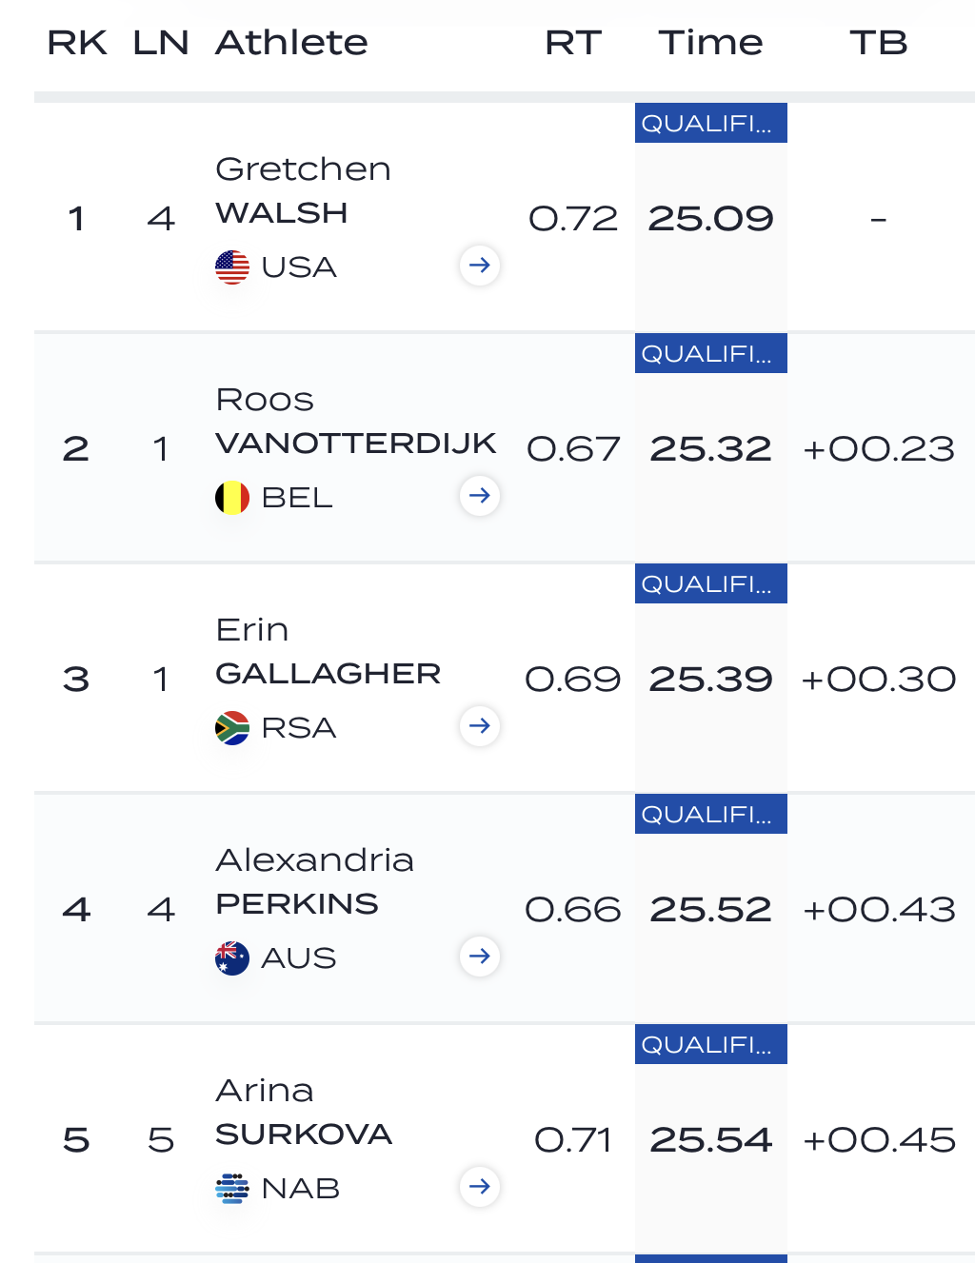Select athlete name VANOTTERDIJK
The width and height of the screenshot is (975, 1263).
[x=356, y=444]
